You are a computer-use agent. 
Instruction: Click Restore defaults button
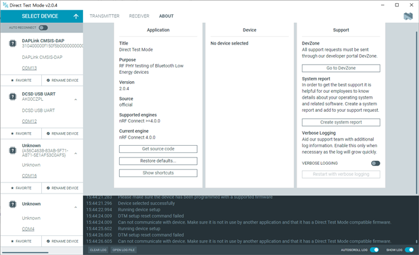(158, 161)
